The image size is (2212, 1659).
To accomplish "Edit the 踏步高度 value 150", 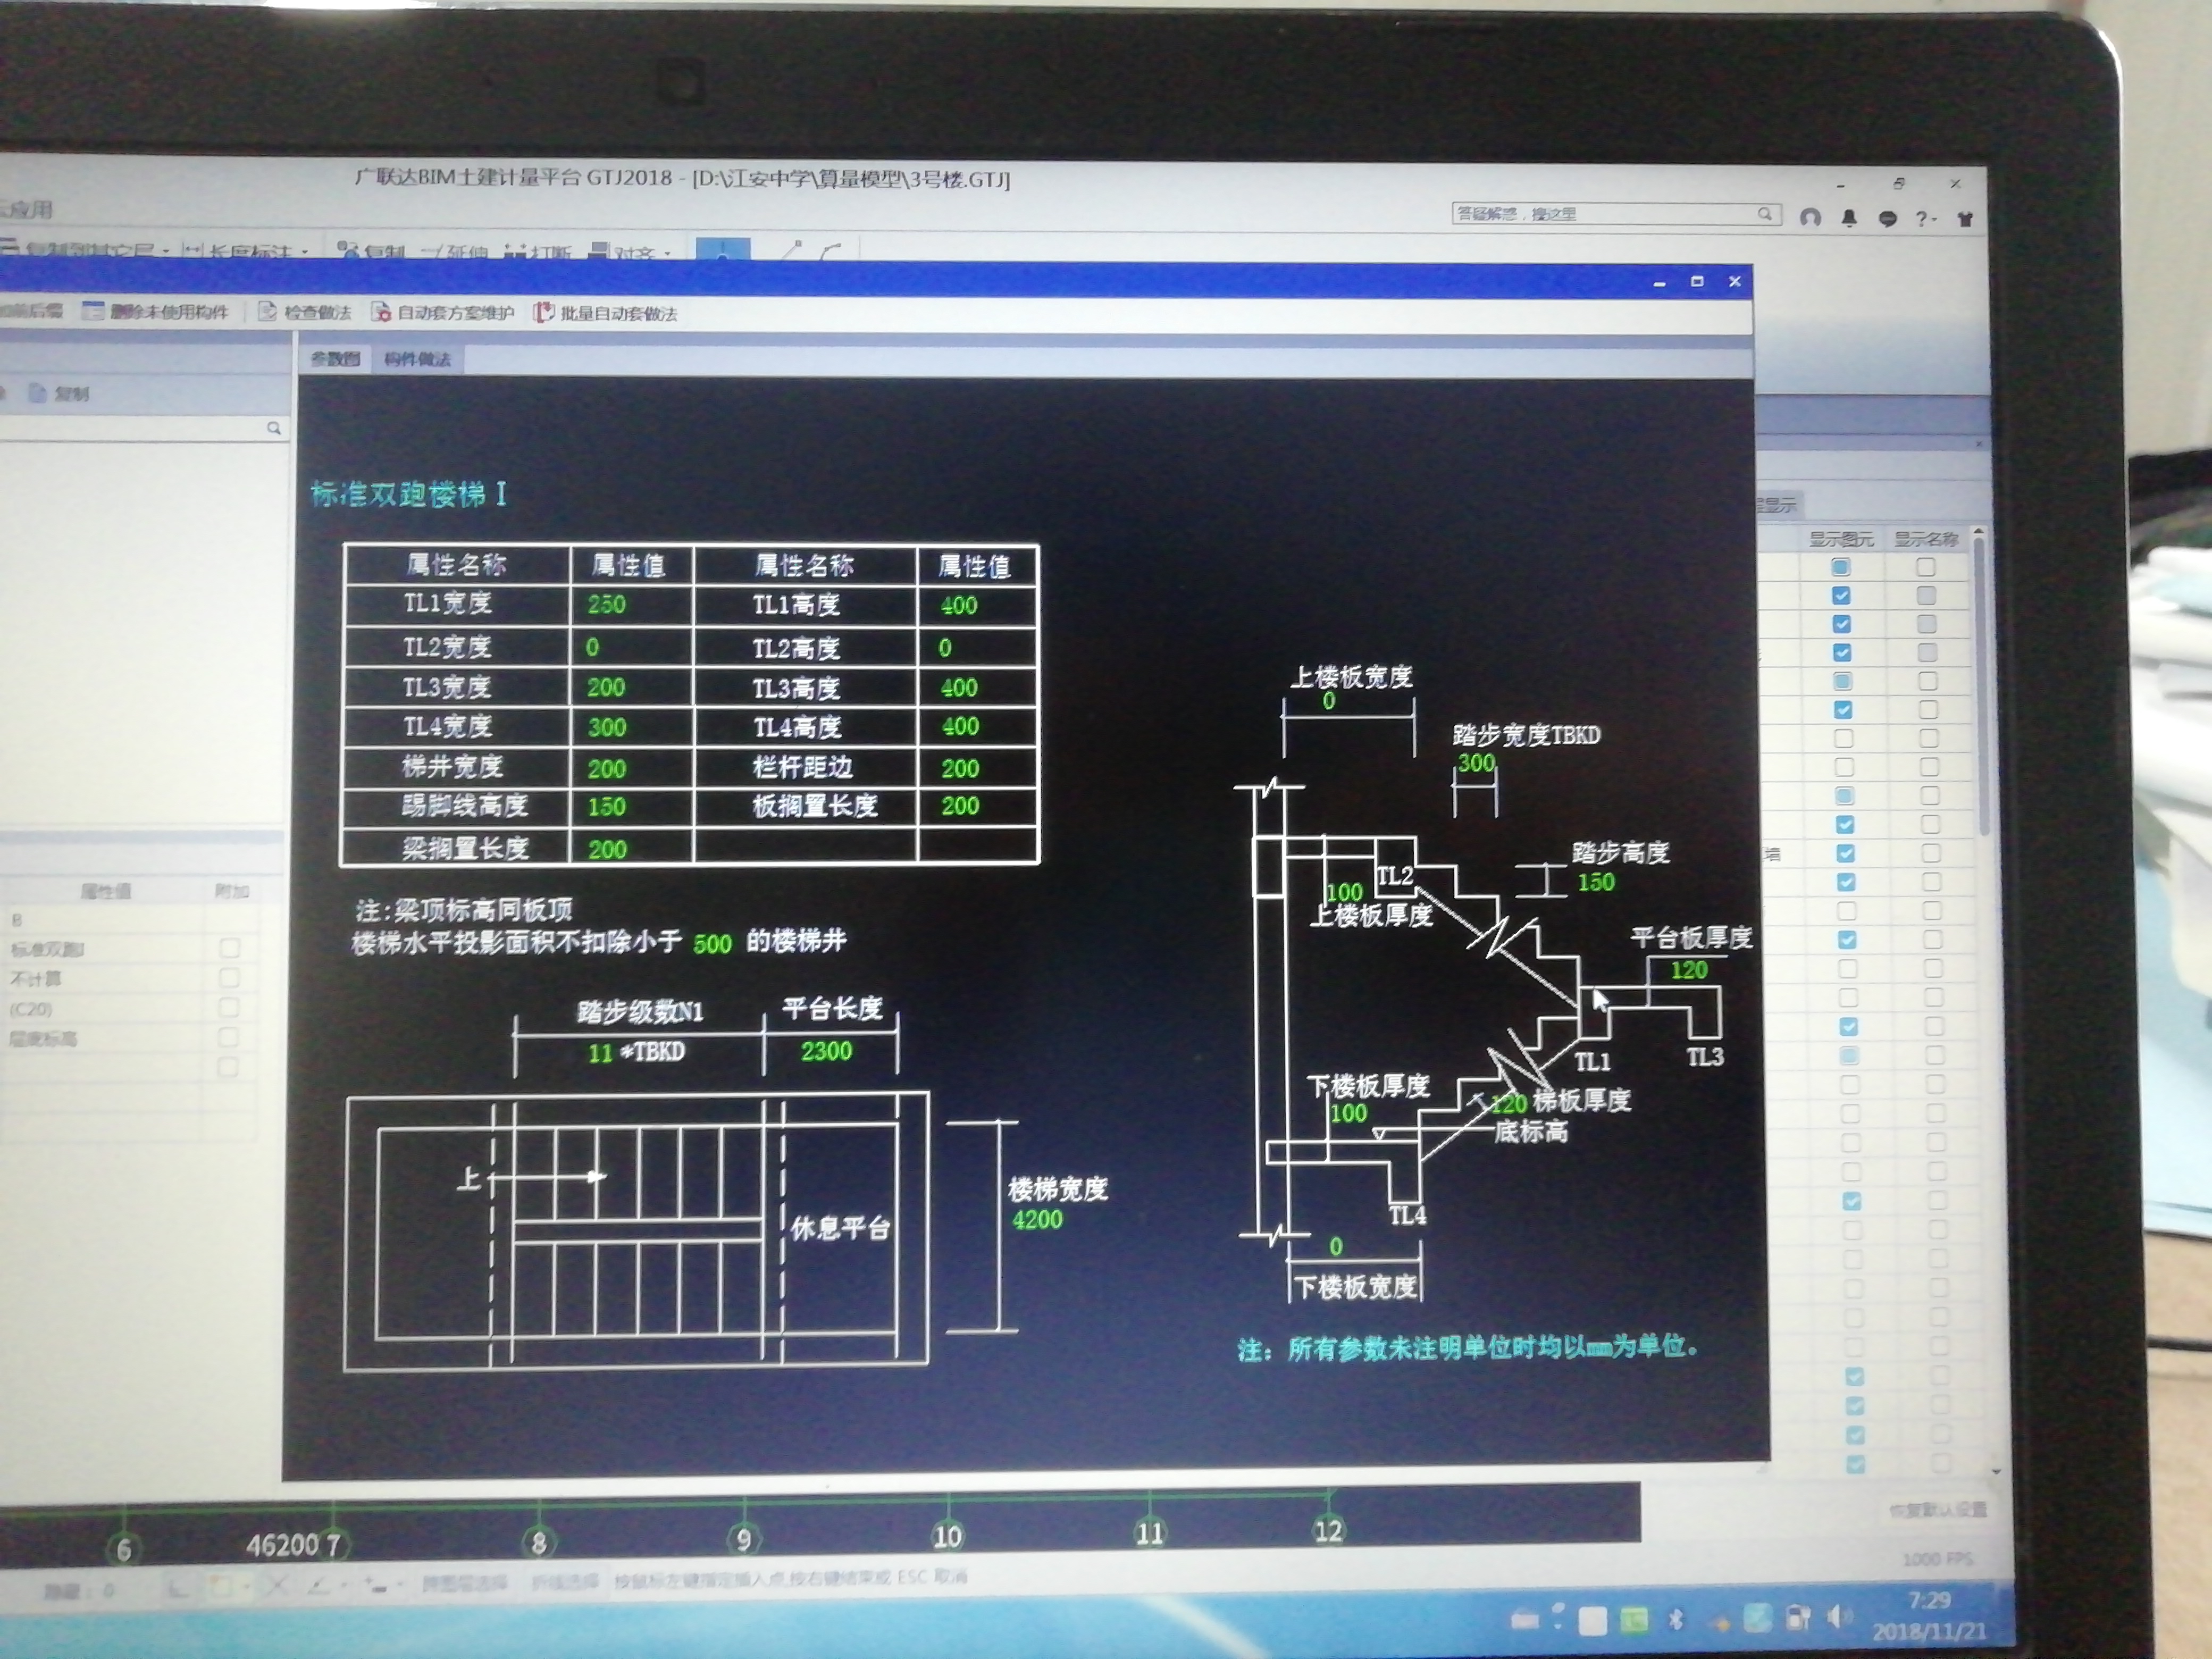I will click(x=1596, y=882).
